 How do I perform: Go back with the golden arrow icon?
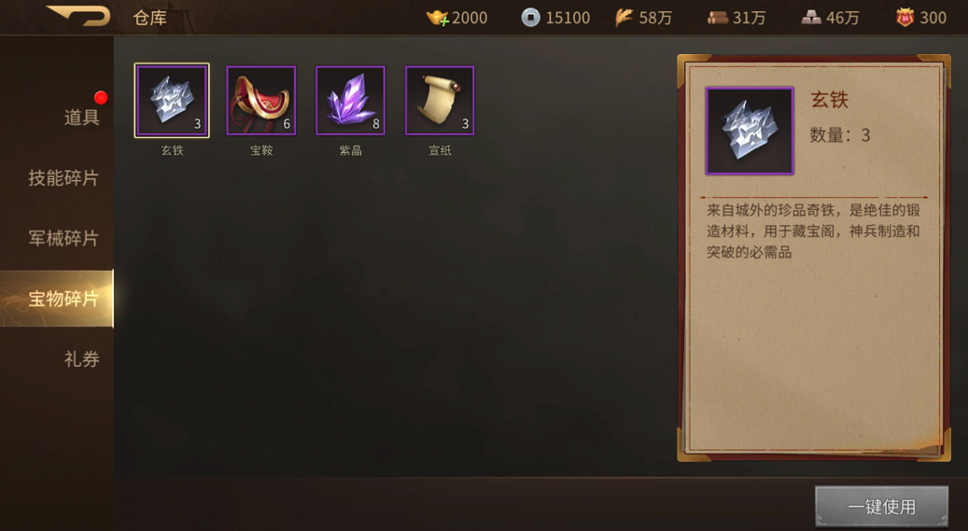pos(79,16)
